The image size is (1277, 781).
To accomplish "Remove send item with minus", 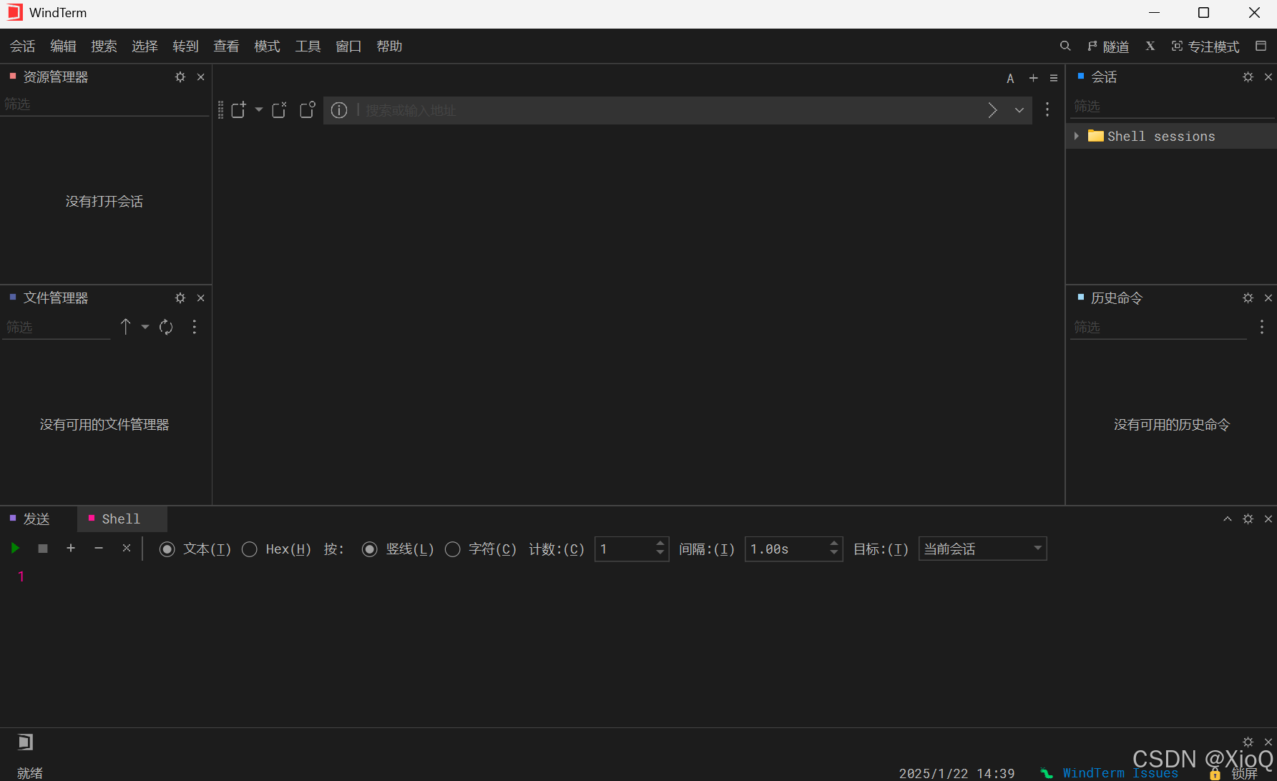I will [99, 548].
